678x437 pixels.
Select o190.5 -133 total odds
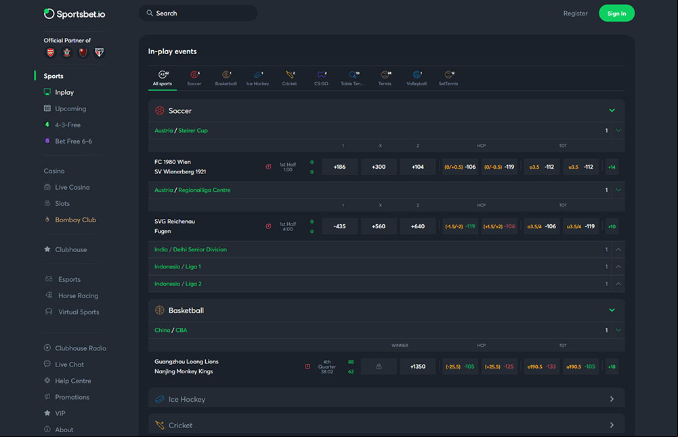541,367
